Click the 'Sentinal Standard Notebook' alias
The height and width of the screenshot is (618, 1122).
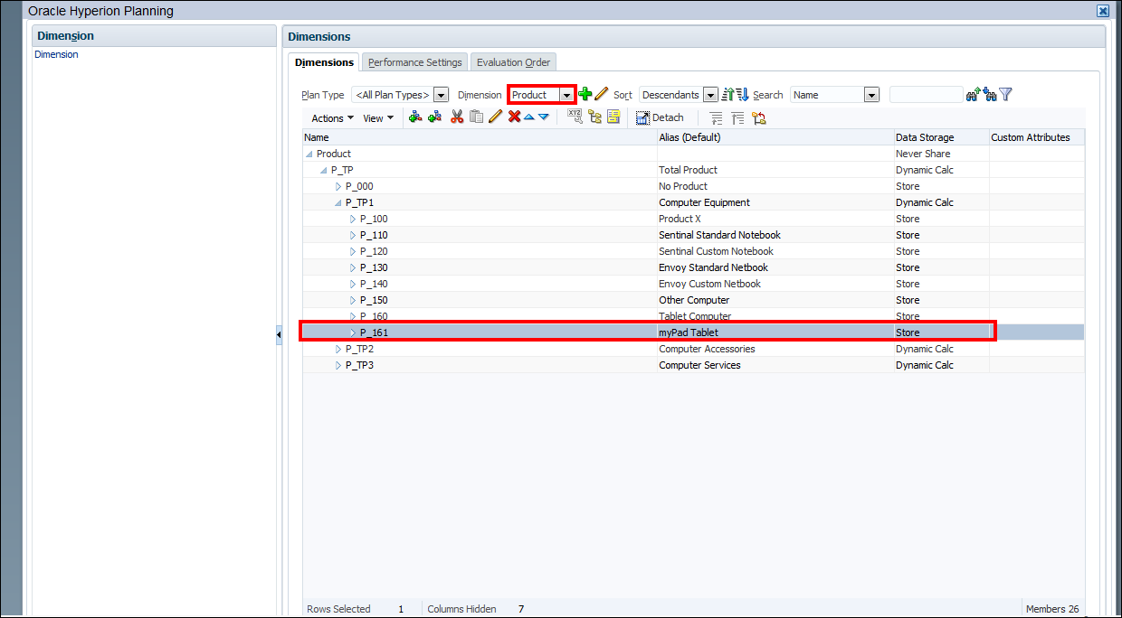[719, 235]
